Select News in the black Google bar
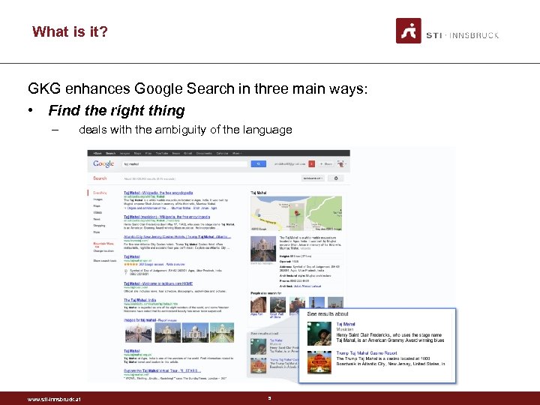 pyautogui.click(x=176, y=153)
